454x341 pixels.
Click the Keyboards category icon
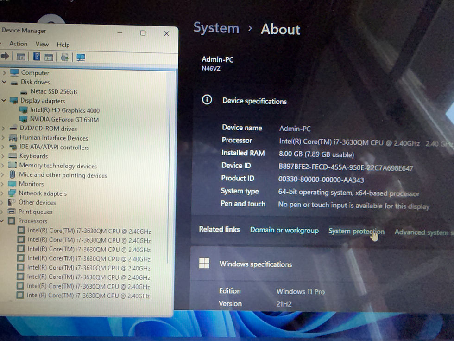pos(13,156)
